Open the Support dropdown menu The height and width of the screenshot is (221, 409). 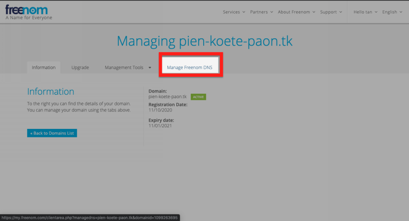pos(331,12)
